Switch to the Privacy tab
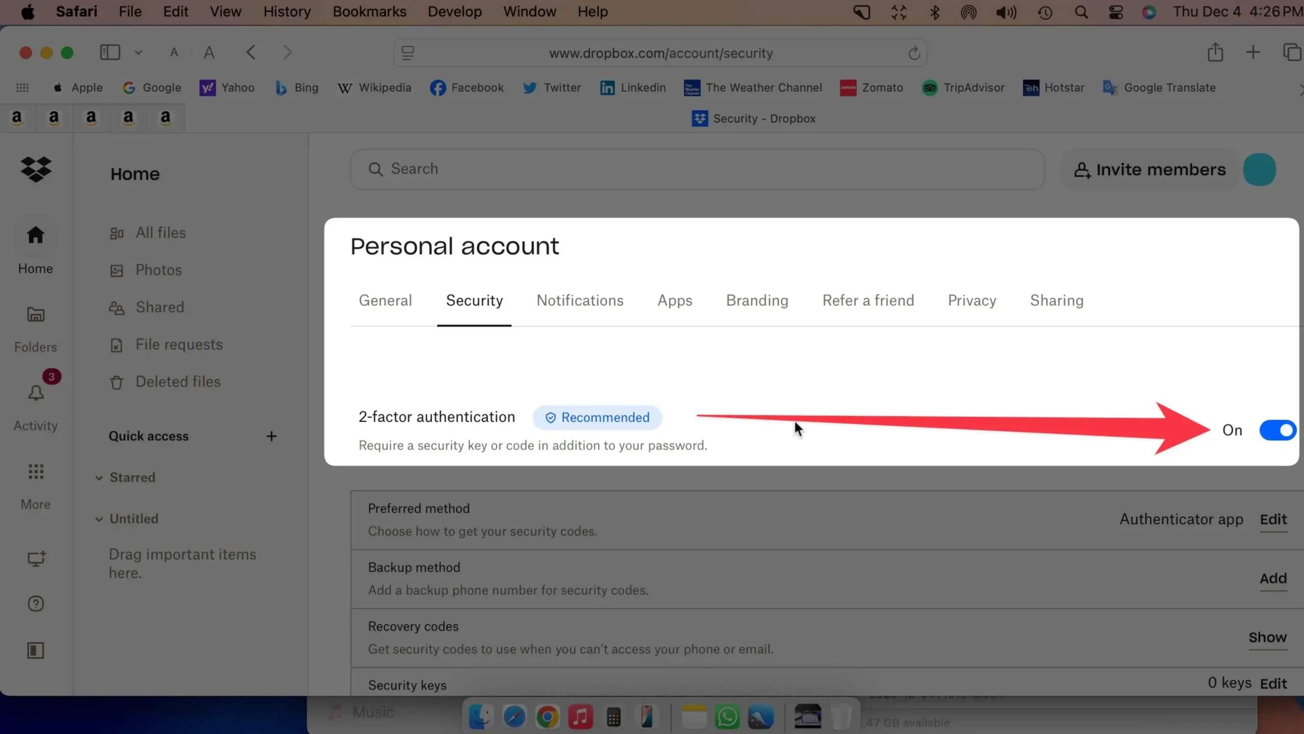The width and height of the screenshot is (1304, 734). [x=971, y=300]
